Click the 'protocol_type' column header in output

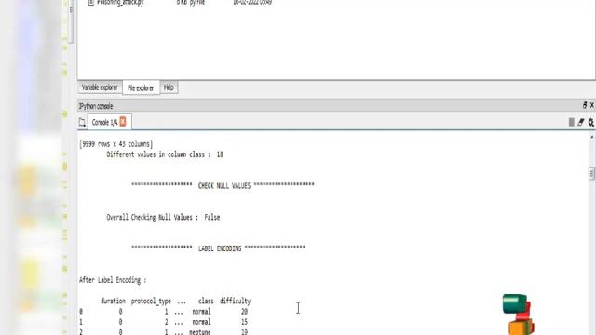[x=151, y=301]
